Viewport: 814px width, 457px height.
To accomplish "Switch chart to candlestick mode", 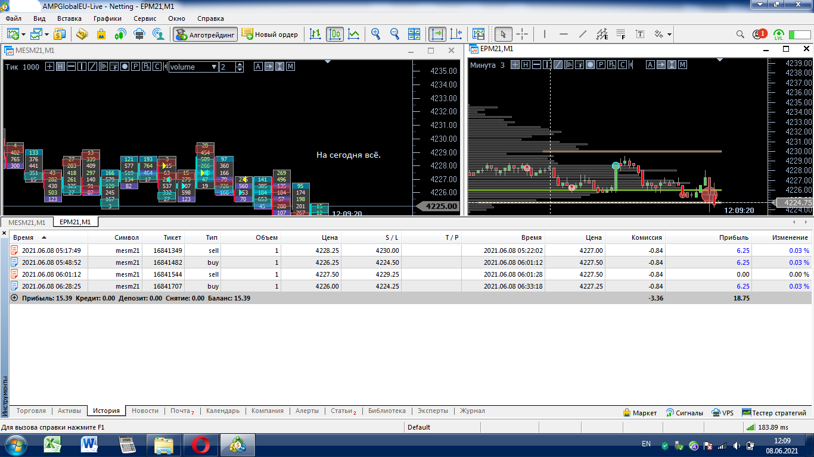I will pos(335,34).
